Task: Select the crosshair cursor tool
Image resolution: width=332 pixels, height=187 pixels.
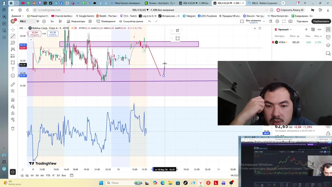Action: pos(13,30)
